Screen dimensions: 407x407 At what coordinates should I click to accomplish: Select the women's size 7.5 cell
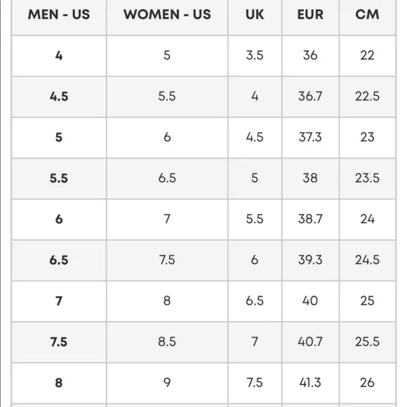click(167, 260)
